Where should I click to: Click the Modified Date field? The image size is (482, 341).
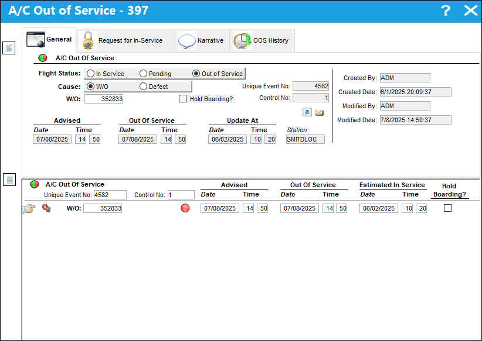tap(416, 120)
